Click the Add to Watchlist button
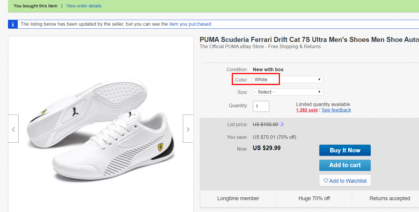Image resolution: width=419 pixels, height=212 pixels. (x=345, y=181)
